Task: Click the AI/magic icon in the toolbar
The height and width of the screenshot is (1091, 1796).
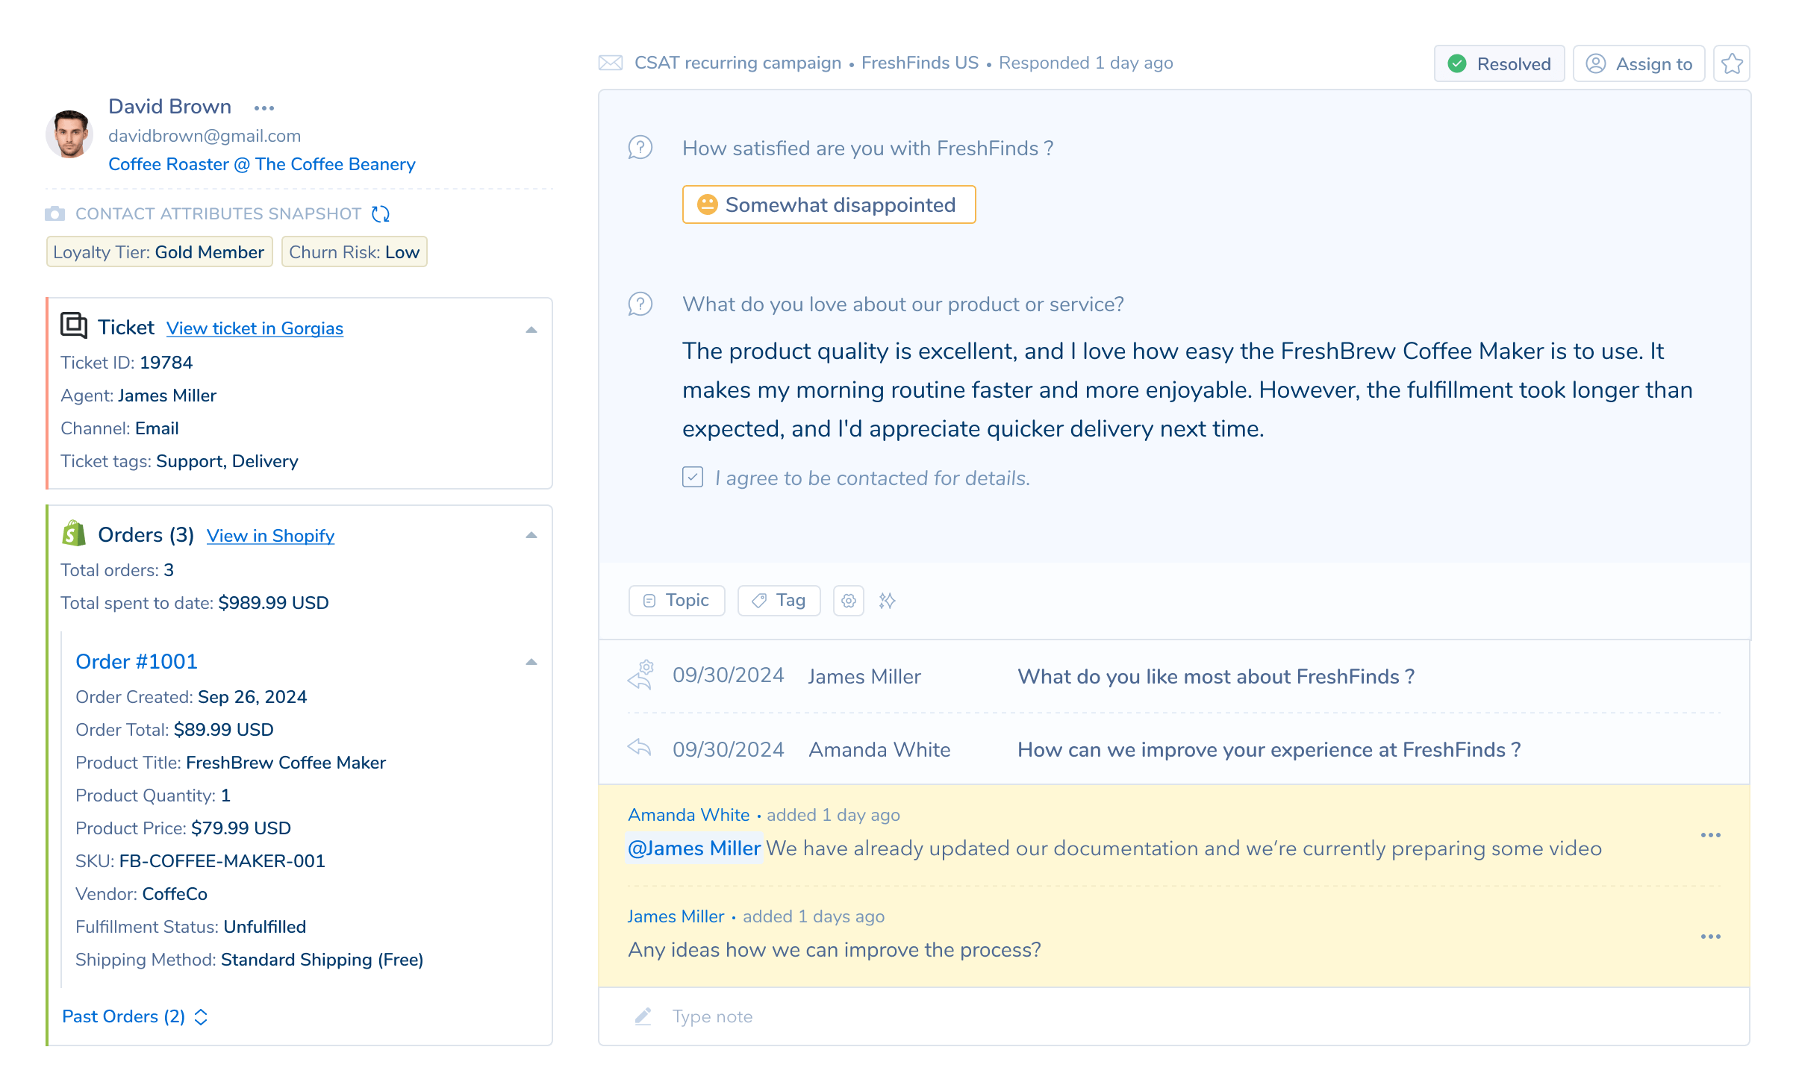Action: [888, 598]
